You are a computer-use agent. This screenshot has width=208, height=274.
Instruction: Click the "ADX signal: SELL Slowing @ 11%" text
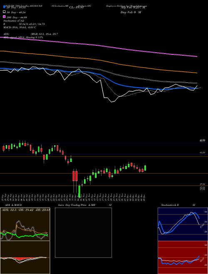tap(23, 37)
